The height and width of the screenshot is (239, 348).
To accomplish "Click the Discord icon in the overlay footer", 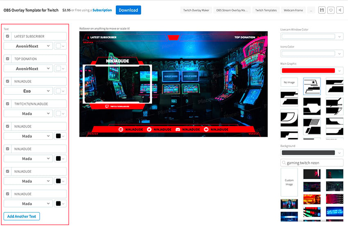I will click(x=178, y=130).
